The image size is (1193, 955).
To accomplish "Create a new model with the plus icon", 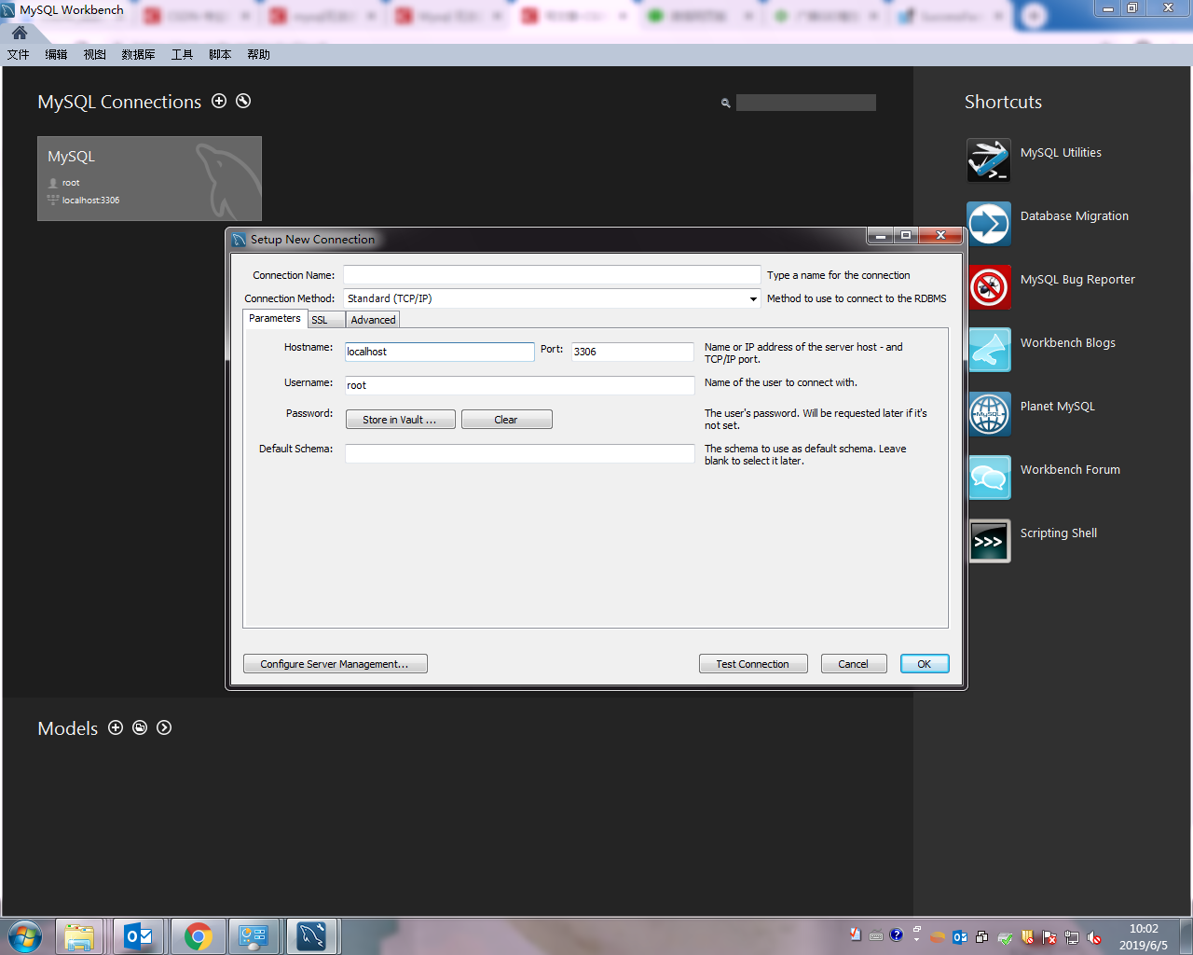I will pos(116,727).
